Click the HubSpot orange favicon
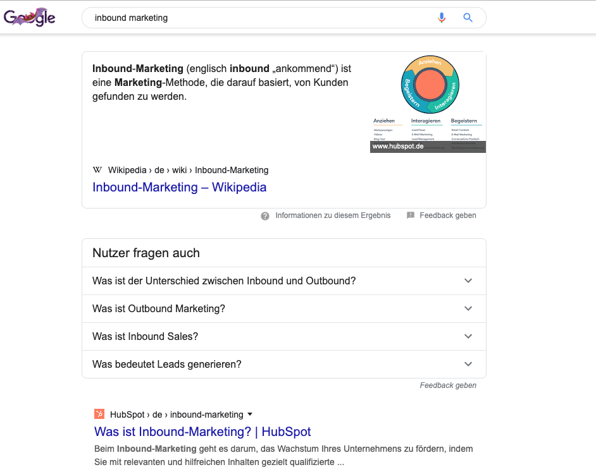Screen dimensions: 596x472 [x=99, y=414]
